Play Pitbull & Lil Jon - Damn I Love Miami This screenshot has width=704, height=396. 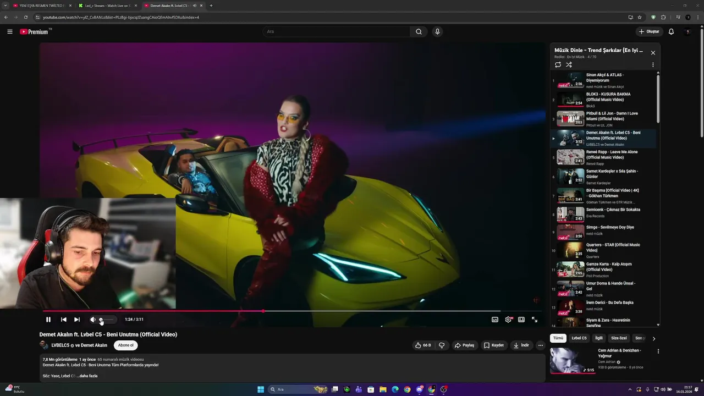point(604,119)
